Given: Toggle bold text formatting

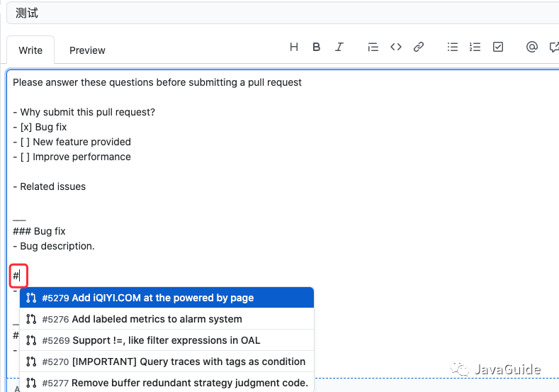Looking at the screenshot, I should point(317,47).
